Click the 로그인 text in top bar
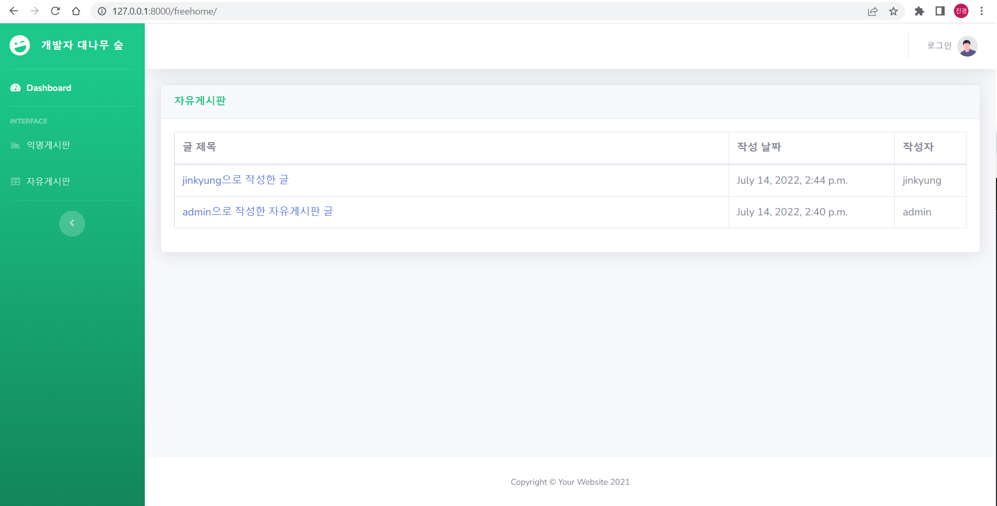Image resolution: width=997 pixels, height=506 pixels. (939, 46)
